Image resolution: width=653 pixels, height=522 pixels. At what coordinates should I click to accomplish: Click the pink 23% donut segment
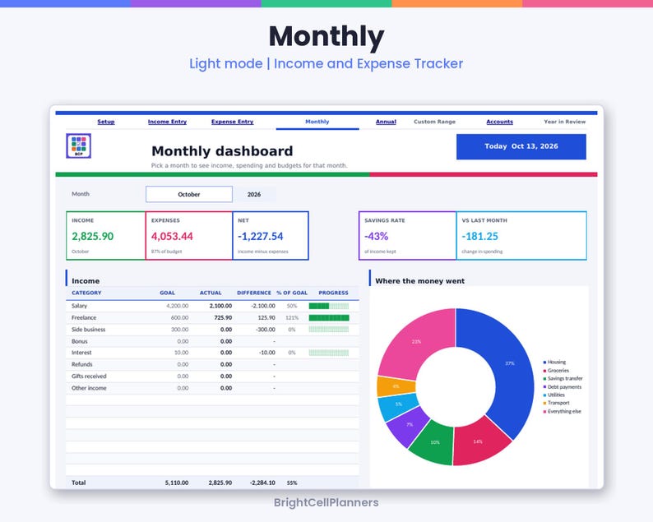point(416,341)
